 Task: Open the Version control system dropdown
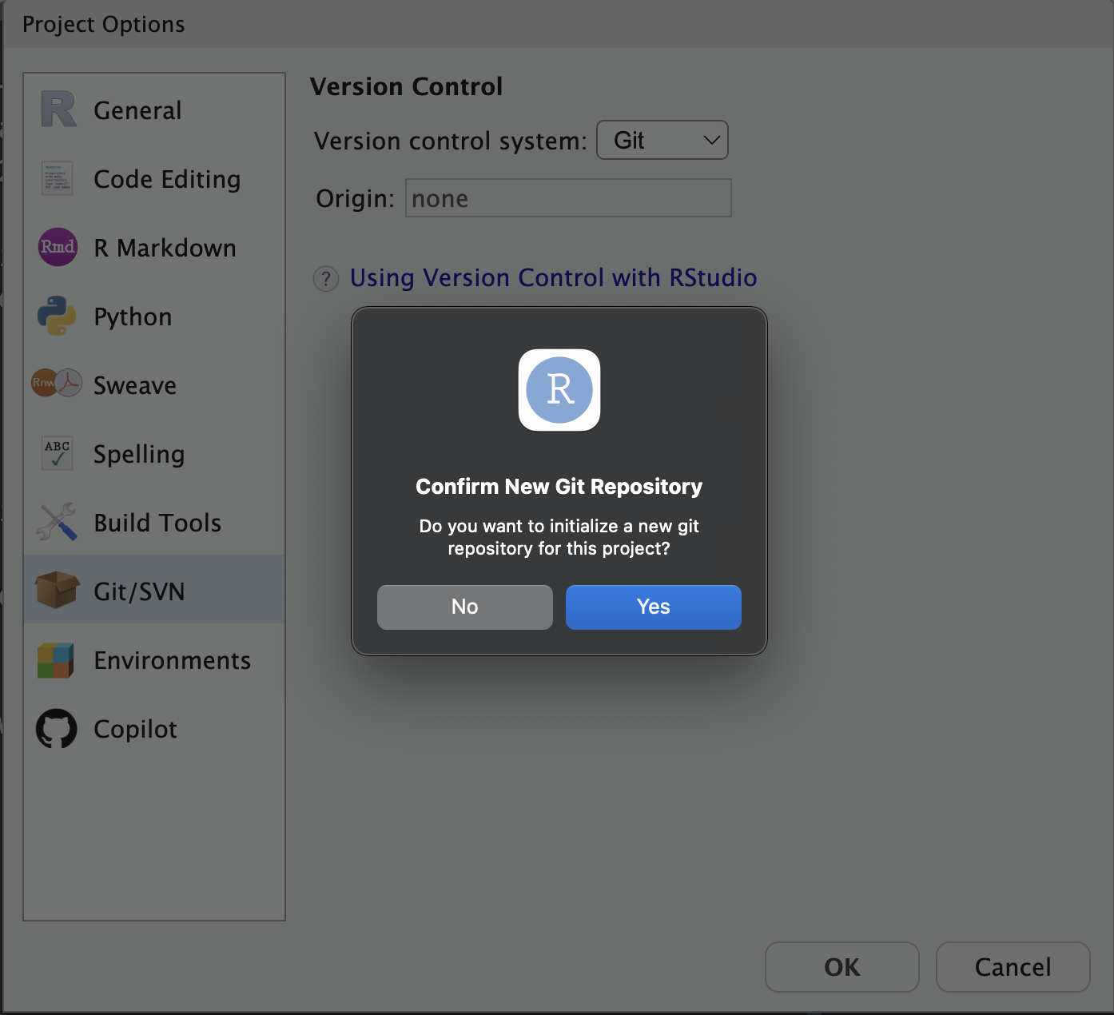662,140
